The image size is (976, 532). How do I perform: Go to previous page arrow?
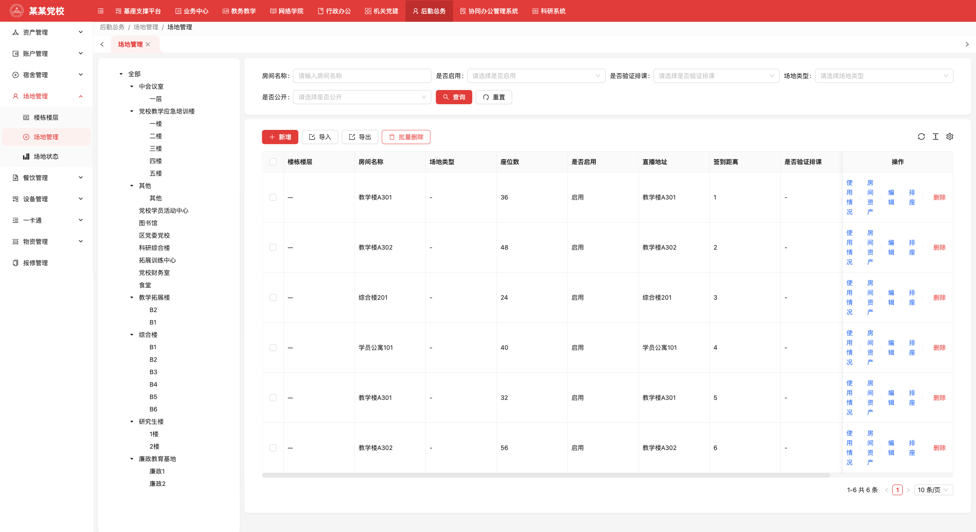point(887,490)
